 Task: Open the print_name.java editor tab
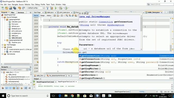64,13
